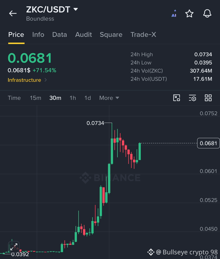
Task: Click the +71.54% change value
Action: (x=44, y=70)
